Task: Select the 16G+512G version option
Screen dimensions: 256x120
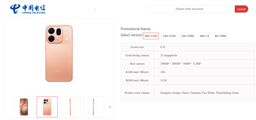Action: click(151, 36)
